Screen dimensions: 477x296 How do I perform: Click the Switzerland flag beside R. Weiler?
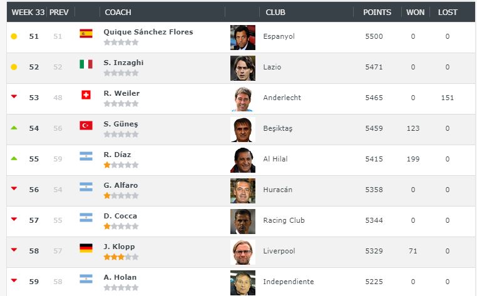86,94
